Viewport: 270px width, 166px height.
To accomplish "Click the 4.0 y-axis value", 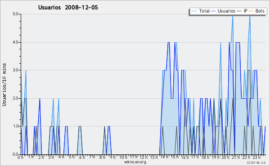I will tap(15, 42).
